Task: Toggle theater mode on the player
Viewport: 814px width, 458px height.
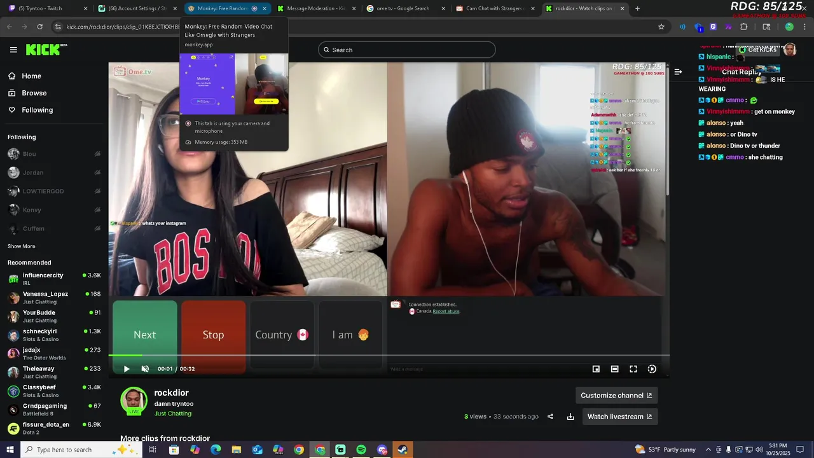Action: (x=614, y=369)
